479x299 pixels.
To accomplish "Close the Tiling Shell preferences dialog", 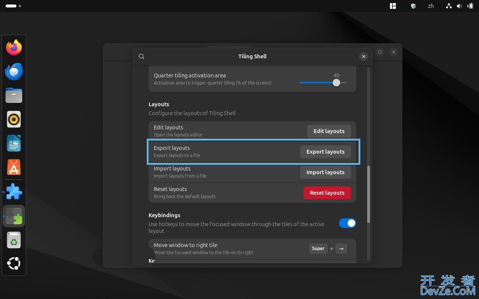I will pyautogui.click(x=363, y=56).
